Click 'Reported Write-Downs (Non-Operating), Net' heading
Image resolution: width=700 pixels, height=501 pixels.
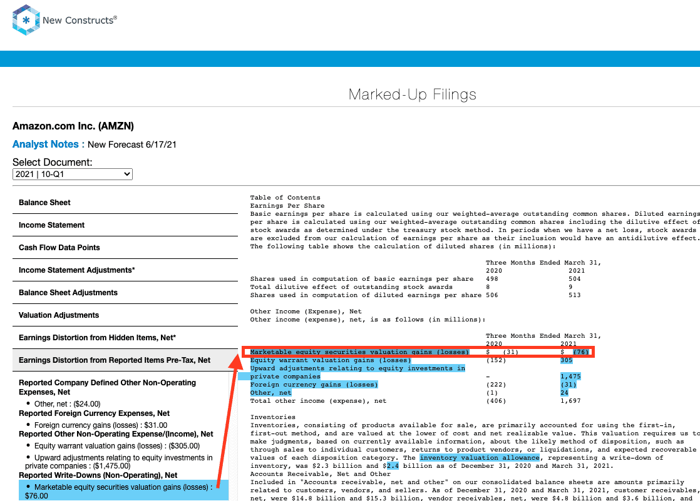click(98, 475)
